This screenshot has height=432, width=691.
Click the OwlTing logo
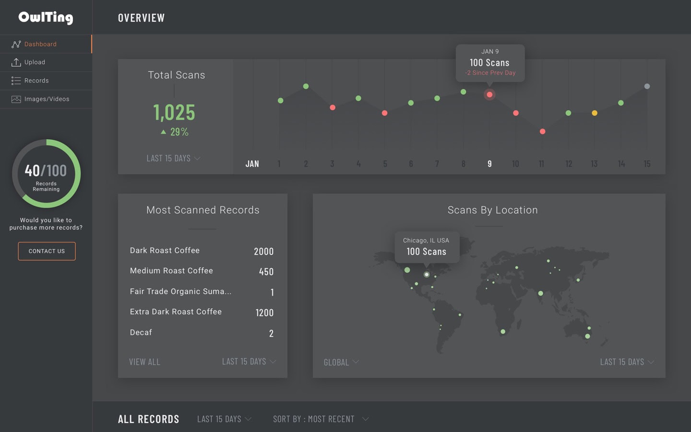point(46,17)
